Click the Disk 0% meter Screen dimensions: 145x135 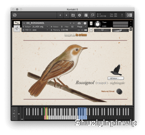[x=113, y=16]
